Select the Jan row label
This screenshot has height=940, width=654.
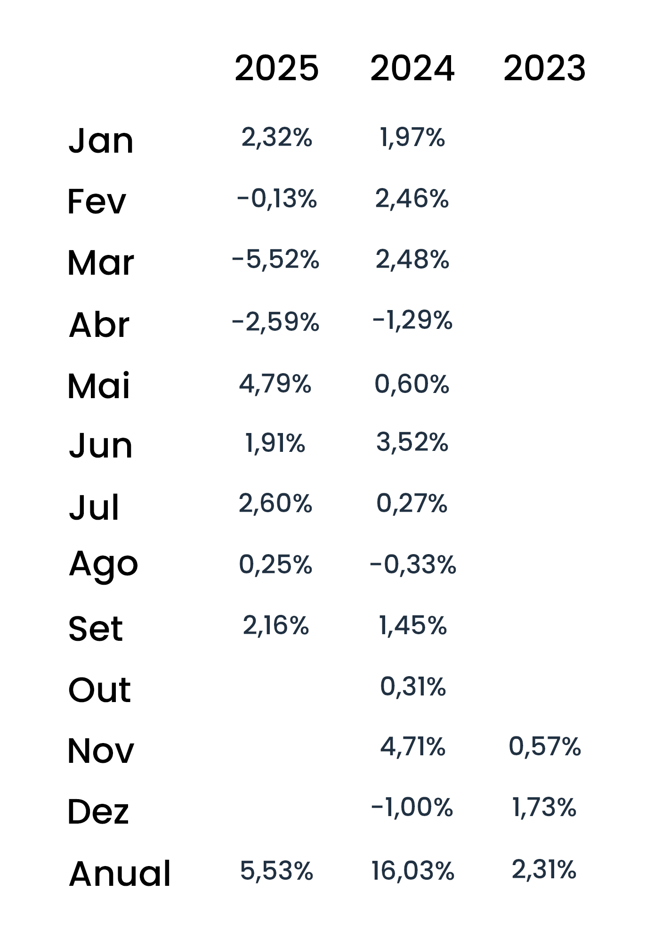pyautogui.click(x=101, y=141)
